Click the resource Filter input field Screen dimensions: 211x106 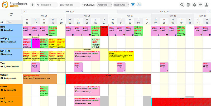coord(14,22)
